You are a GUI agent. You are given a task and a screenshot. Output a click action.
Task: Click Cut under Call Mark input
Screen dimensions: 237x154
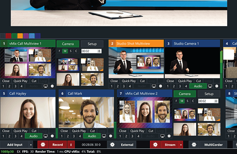click(x=92, y=131)
